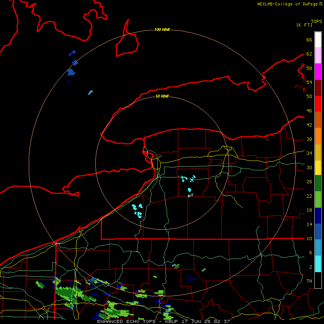Click the "[K FT]" units label
Screen dimensions: 324x324
pos(304,25)
